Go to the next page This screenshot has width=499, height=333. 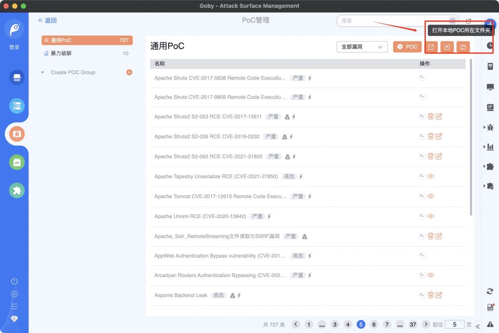426,324
